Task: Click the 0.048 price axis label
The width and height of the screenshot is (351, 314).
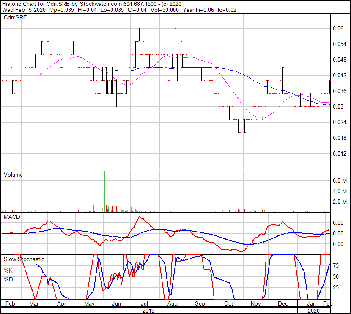Action: pos(340,60)
